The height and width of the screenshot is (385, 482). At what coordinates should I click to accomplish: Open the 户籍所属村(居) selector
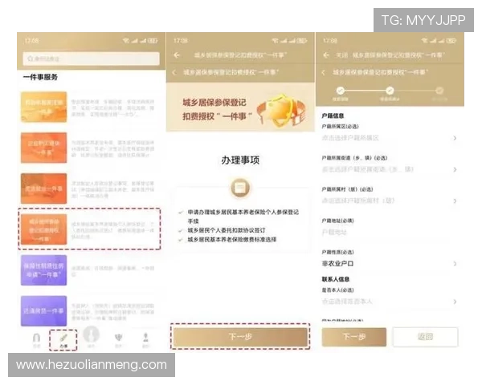[x=389, y=201]
